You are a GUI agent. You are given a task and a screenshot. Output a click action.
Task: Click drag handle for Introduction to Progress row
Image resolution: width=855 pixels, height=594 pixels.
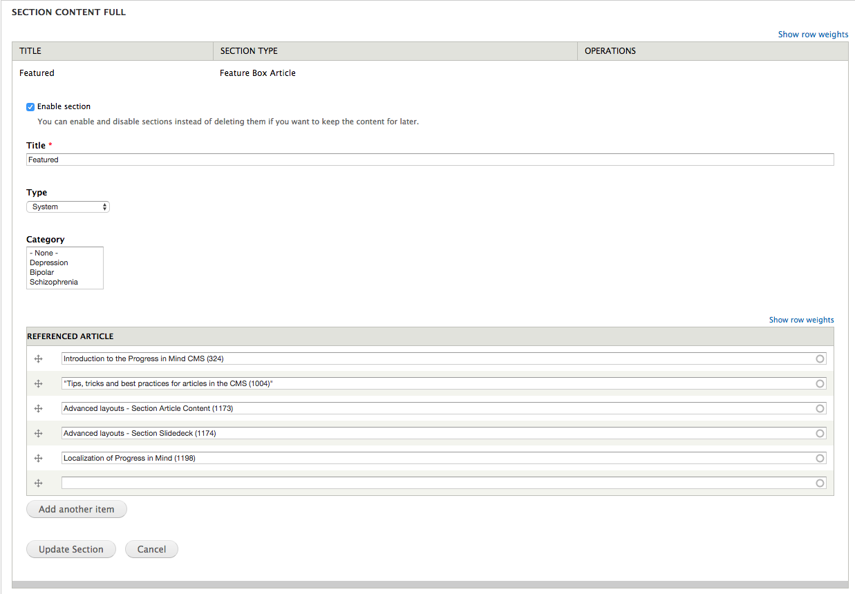point(39,359)
